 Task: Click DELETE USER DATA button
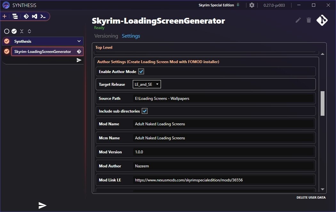pyautogui.click(x=311, y=197)
